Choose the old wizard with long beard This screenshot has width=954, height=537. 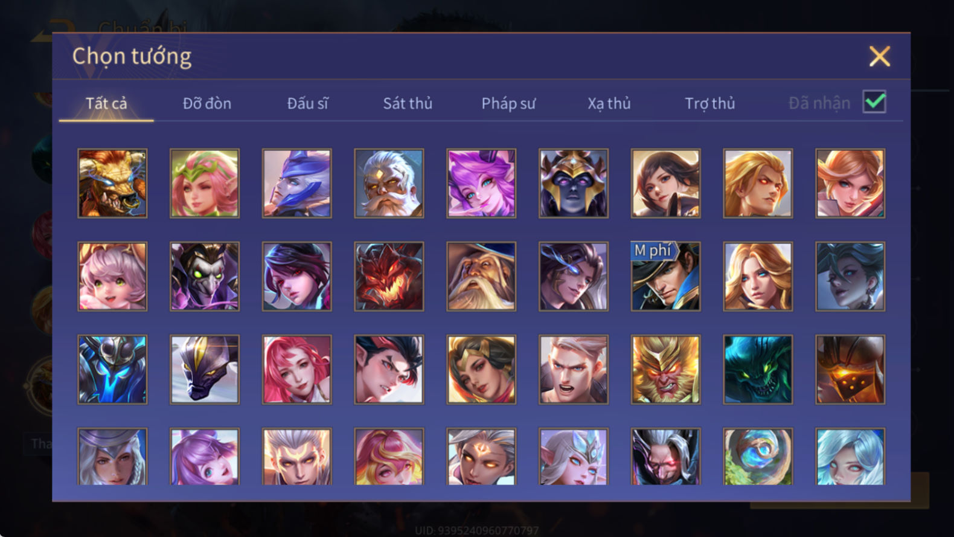pos(481,277)
